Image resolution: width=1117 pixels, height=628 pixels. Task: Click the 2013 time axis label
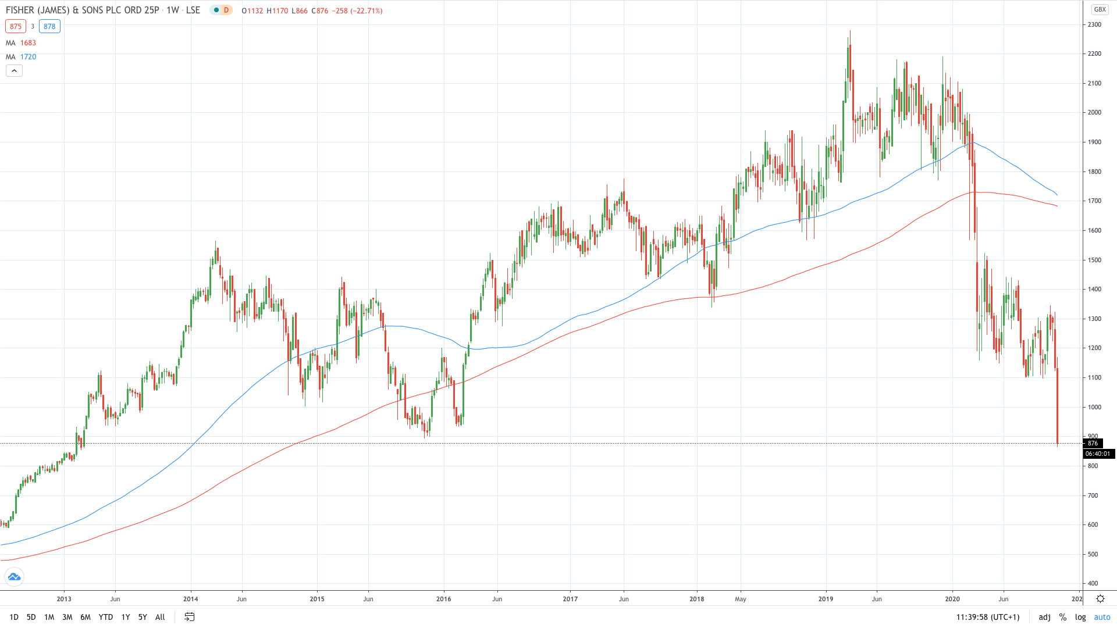pyautogui.click(x=64, y=599)
